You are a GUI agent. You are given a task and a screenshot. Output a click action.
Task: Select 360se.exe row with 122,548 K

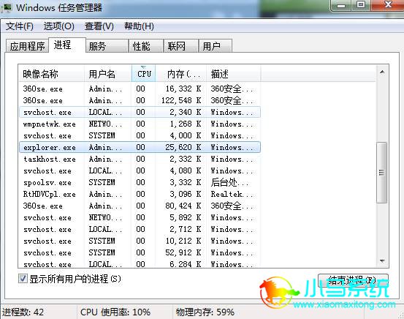140,100
